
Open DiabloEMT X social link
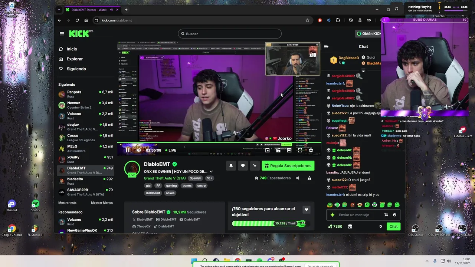142,220
